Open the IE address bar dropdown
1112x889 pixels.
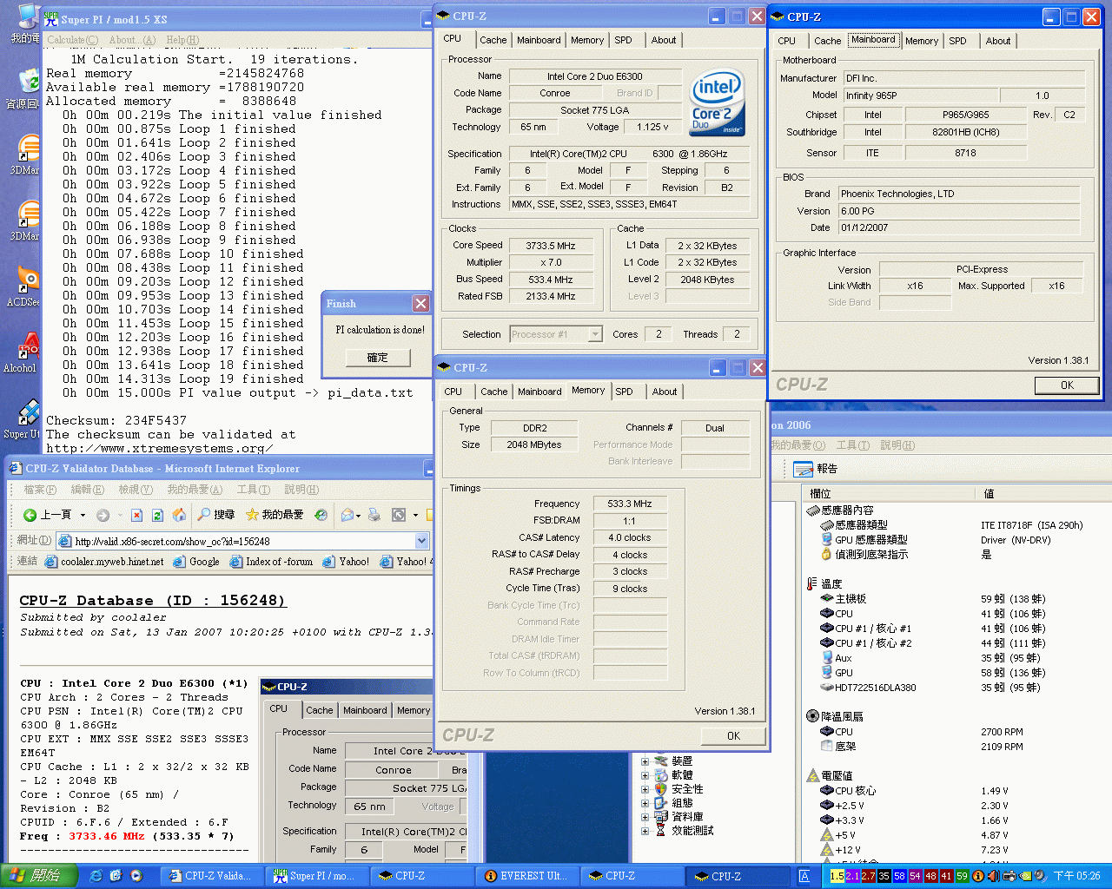pyautogui.click(x=422, y=541)
